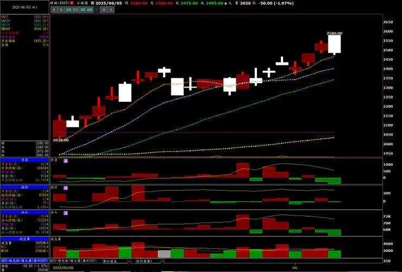Choose the 30-minute interval button
This screenshot has height=272, width=402.
[83, 10]
